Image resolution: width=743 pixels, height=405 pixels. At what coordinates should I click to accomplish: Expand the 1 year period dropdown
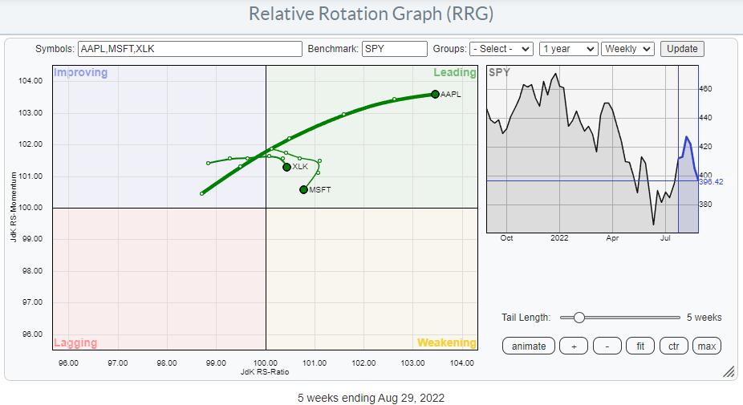(568, 49)
